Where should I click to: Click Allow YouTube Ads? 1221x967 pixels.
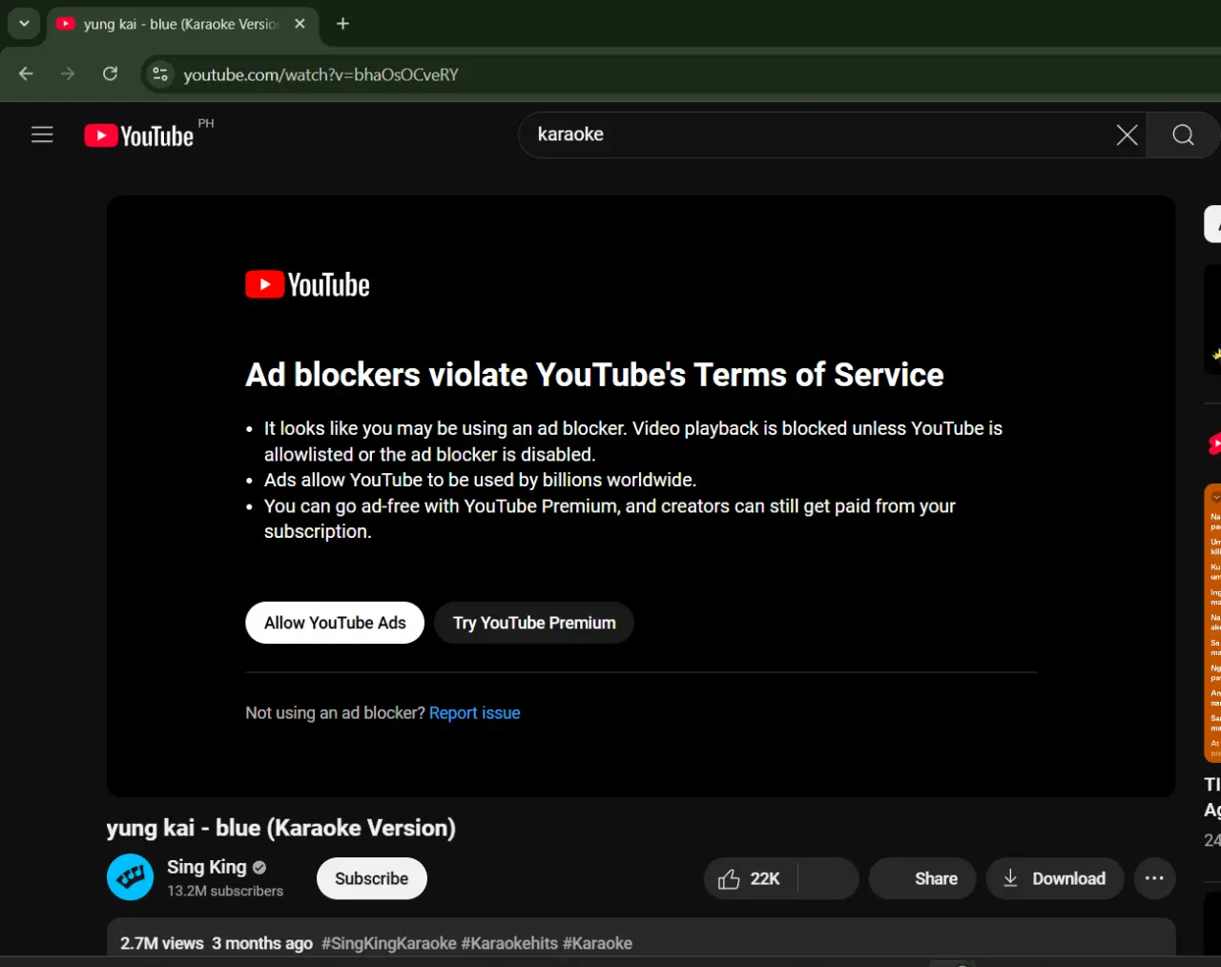[335, 623]
